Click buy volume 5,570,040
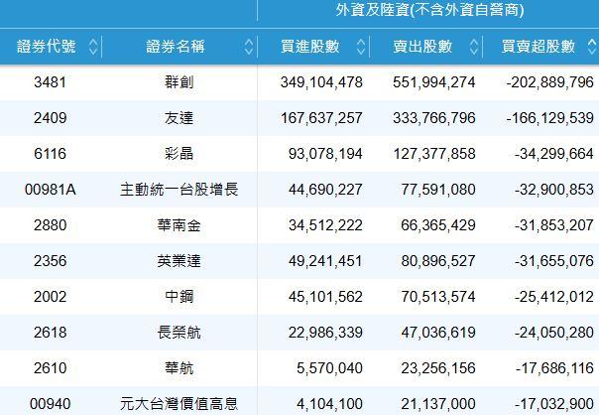599x415 pixels. tap(329, 368)
